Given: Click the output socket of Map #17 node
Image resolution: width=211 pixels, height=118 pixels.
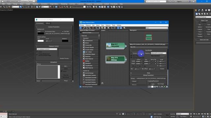Looking at the screenshot, I should 126,46.
